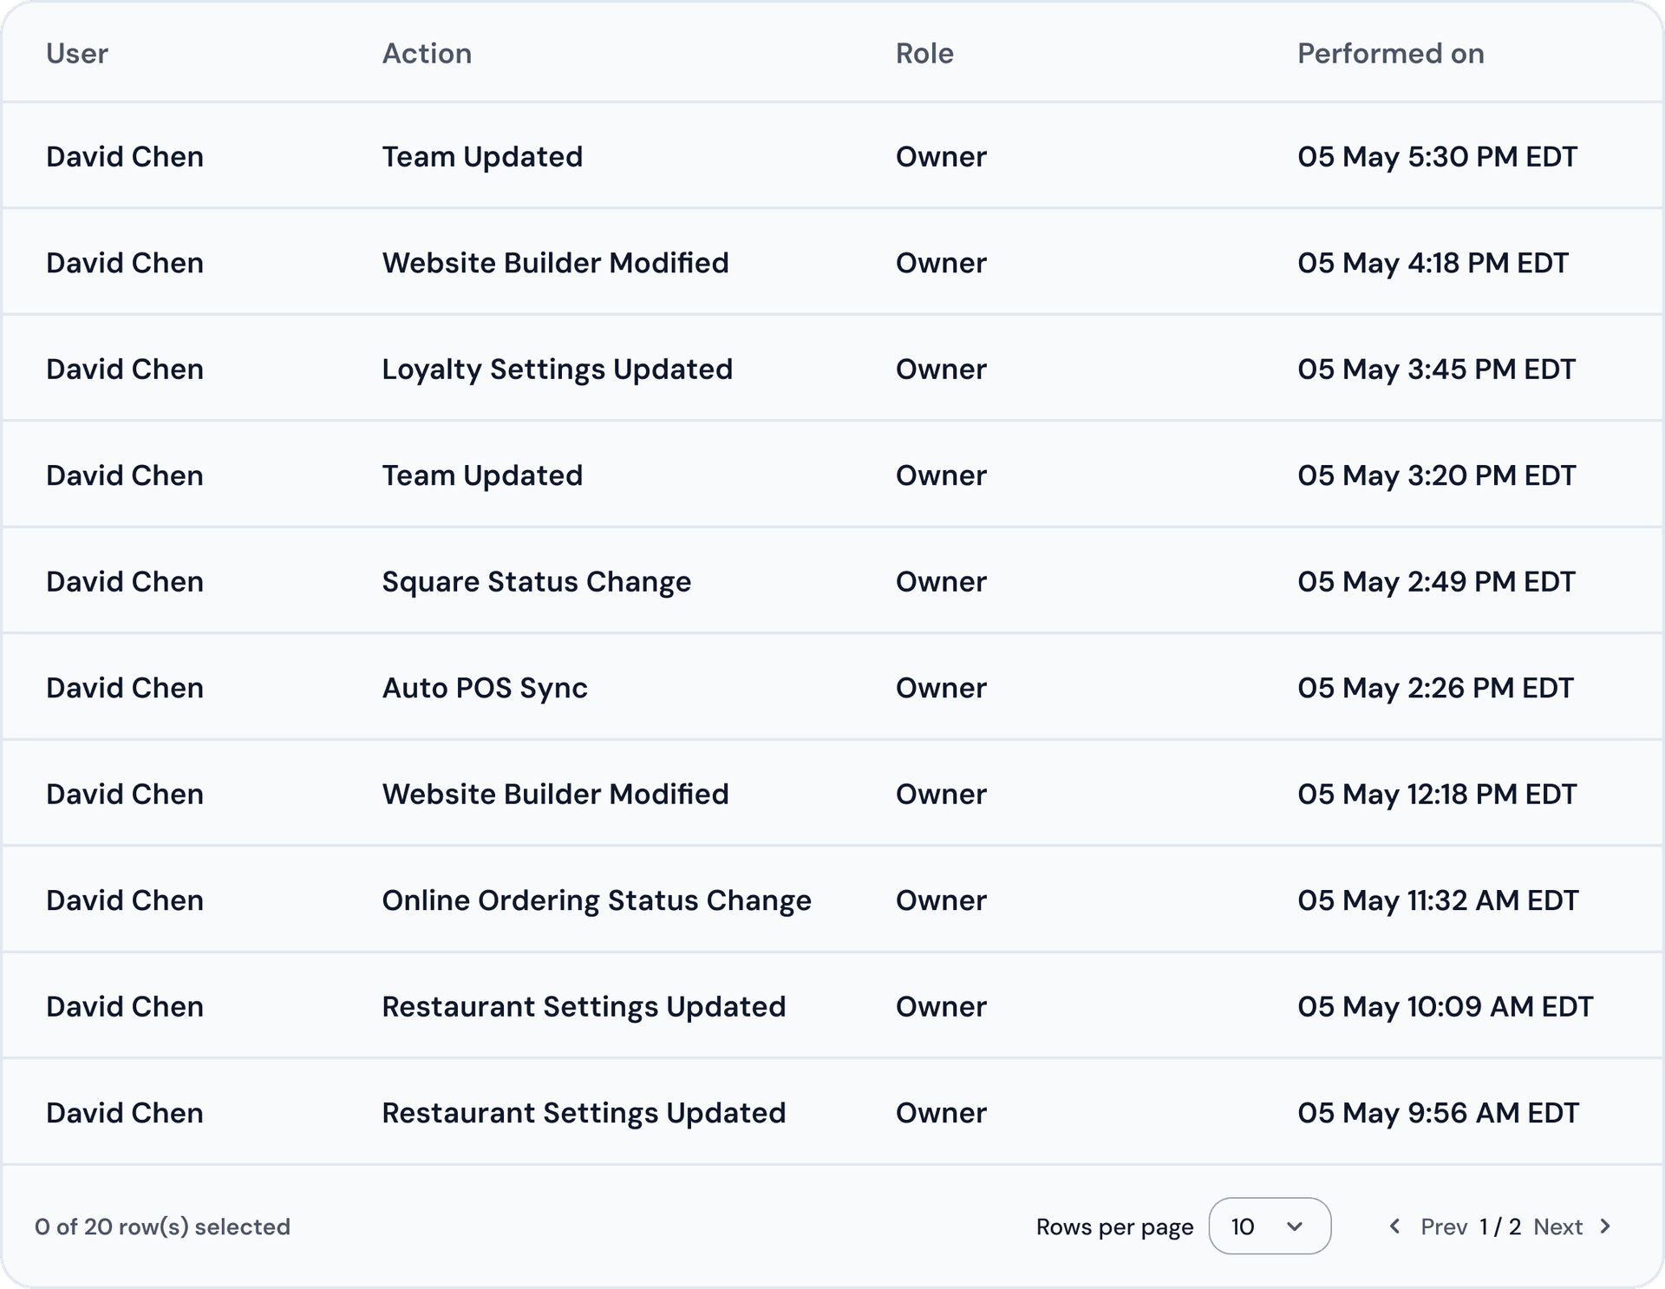Select Restaurant Settings Updated at 9:56 AM
1665x1289 pixels.
click(x=584, y=1113)
